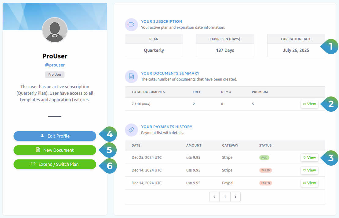Click numbered marker 4 beside Edit Profile
Screen dimensions: 339x218
[x=109, y=134]
